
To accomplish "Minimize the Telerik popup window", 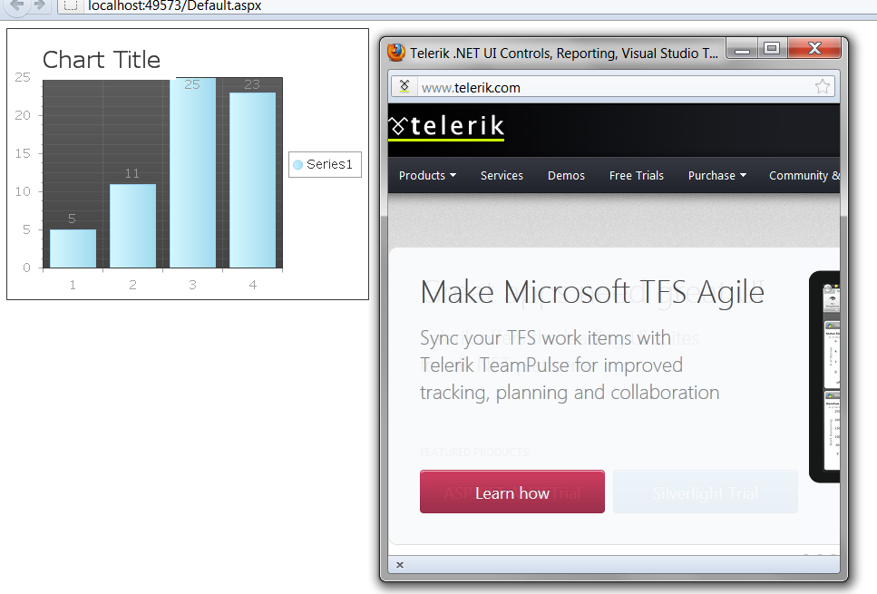I will pos(742,49).
